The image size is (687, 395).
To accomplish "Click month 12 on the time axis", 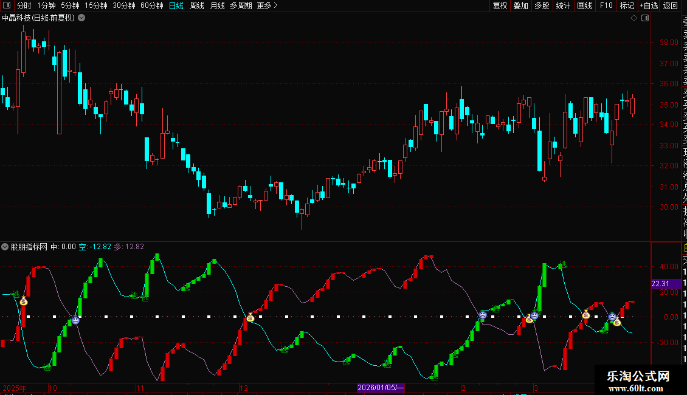I will pos(244,388).
